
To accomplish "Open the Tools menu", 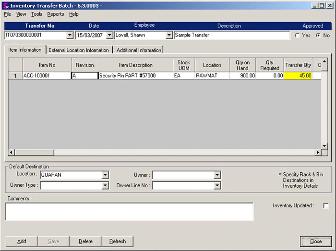I will coord(36,14).
